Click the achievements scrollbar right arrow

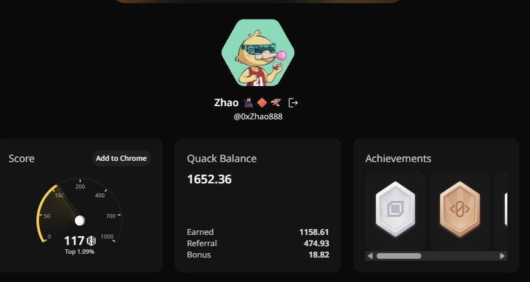pyautogui.click(x=502, y=256)
